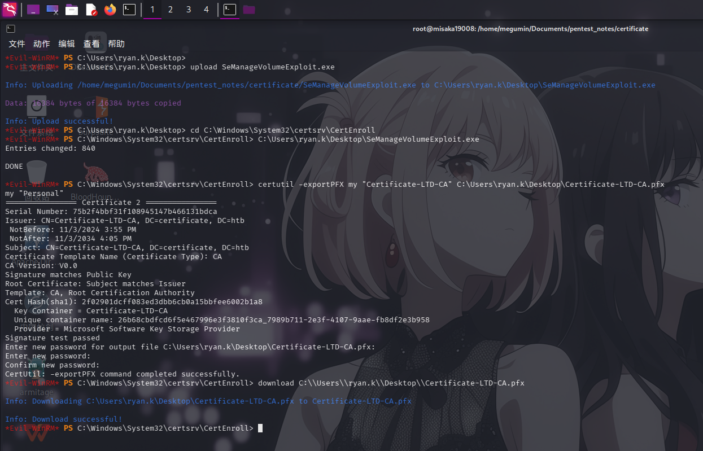Switch to workspace 1
The image size is (703, 451).
(x=152, y=10)
